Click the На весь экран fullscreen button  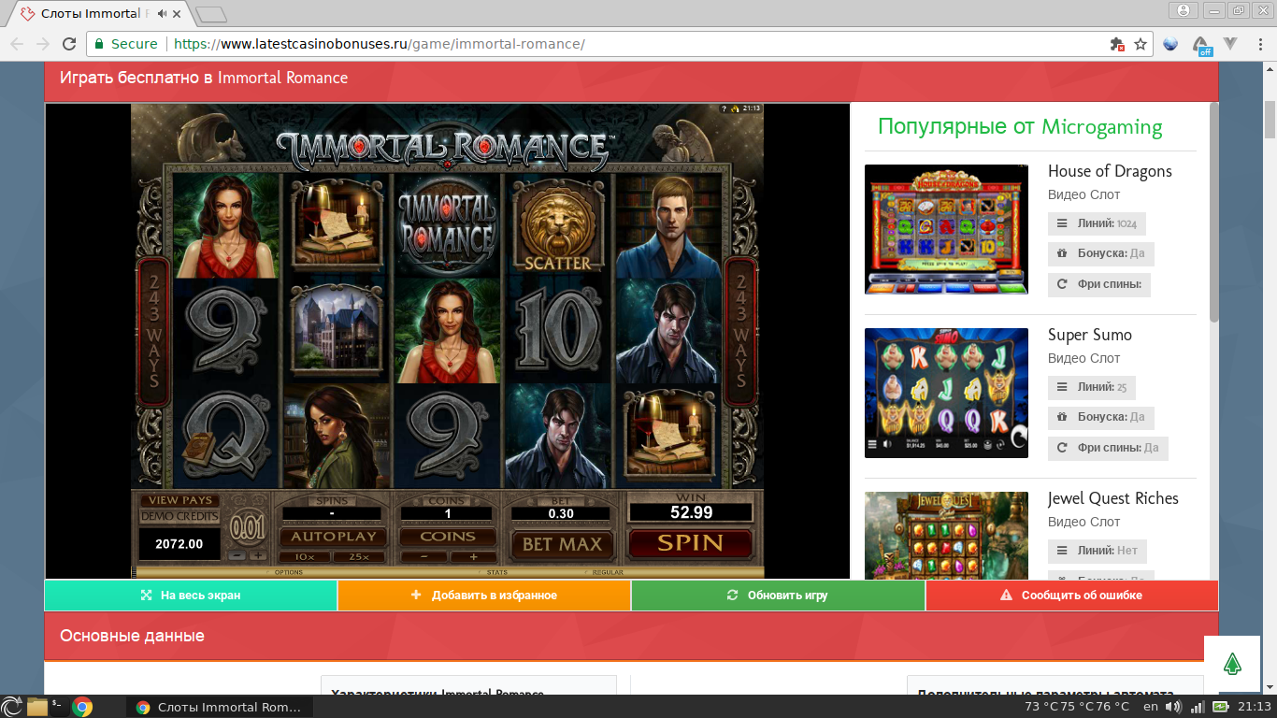pos(191,596)
